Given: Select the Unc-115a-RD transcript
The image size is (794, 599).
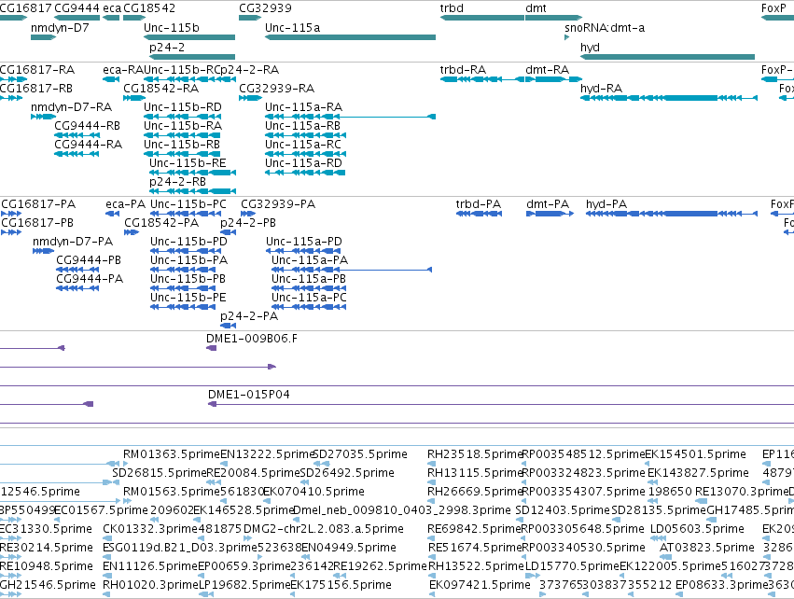Looking at the screenshot, I should 305,173.
